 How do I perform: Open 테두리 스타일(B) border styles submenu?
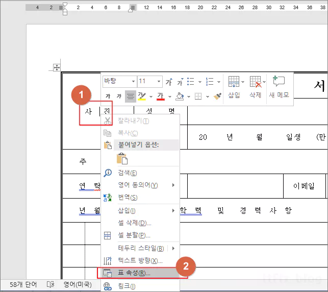140,248
